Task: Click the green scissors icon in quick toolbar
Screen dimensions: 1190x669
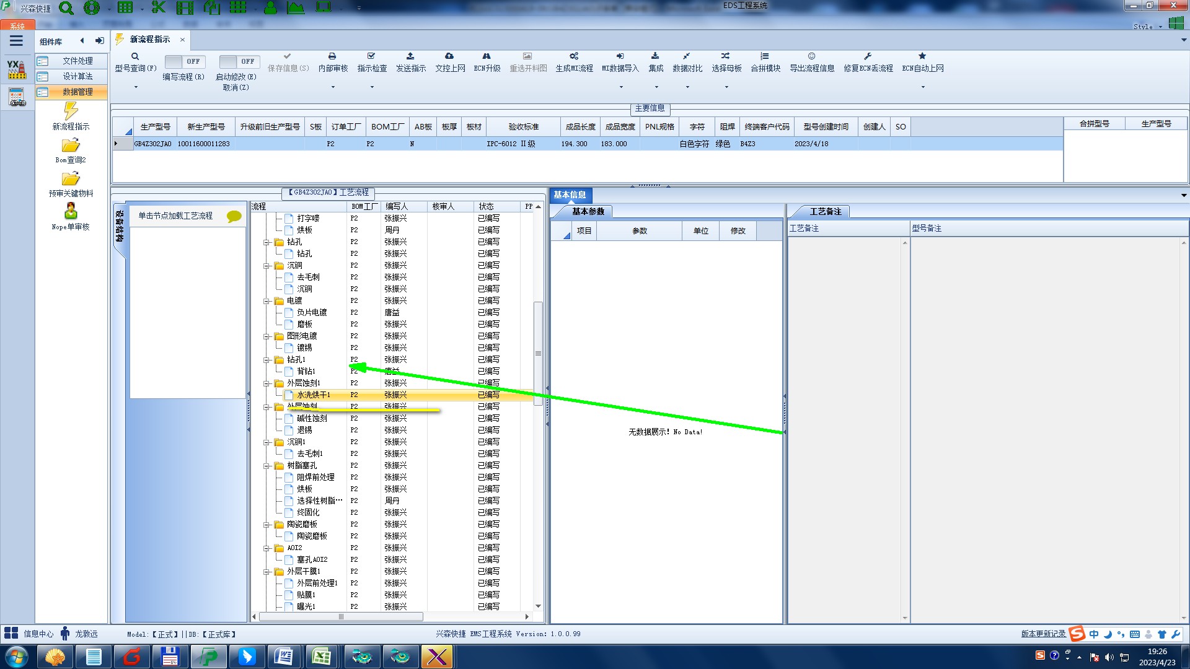Action: (159, 7)
